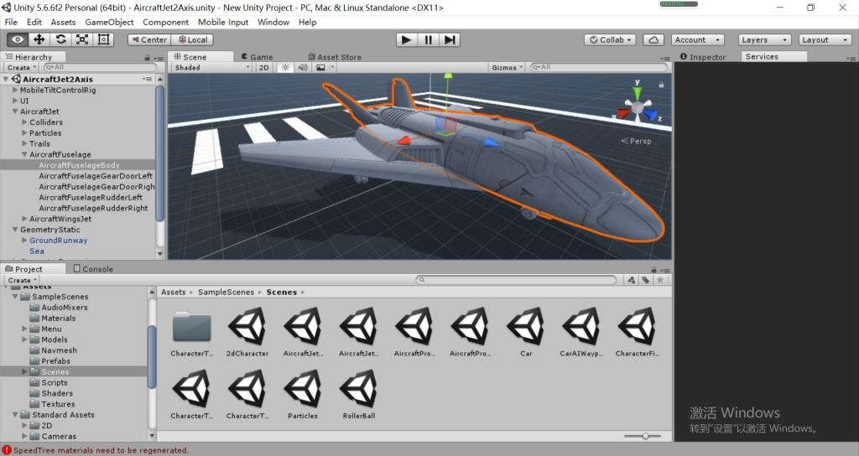Click the Project search field

[x=516, y=280]
